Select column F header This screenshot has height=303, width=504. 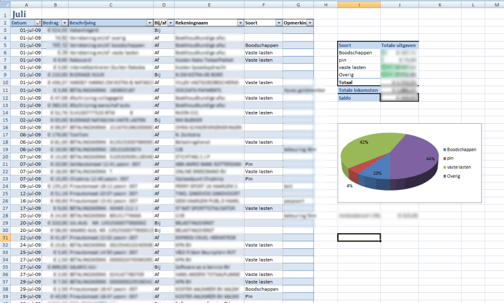[264, 5]
